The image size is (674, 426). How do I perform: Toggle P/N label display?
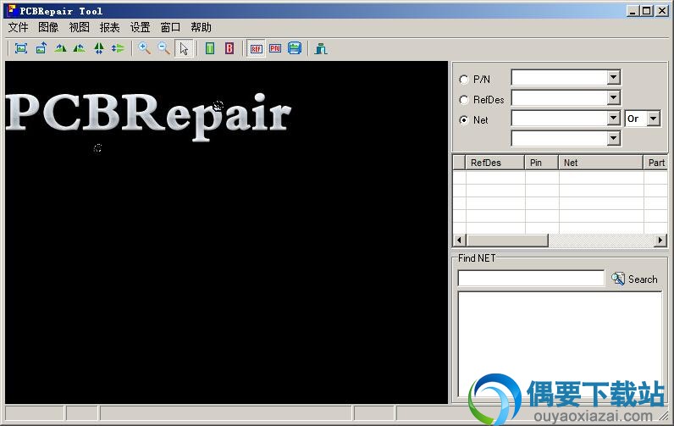point(275,48)
